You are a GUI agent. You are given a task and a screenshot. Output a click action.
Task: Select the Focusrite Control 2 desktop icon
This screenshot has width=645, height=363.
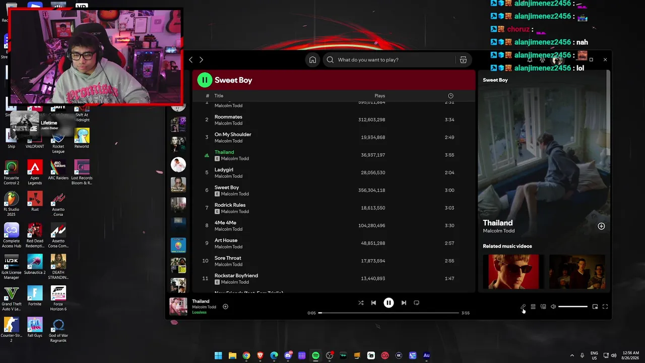coord(11,172)
